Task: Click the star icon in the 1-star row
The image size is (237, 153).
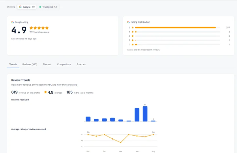Action: [133, 45]
